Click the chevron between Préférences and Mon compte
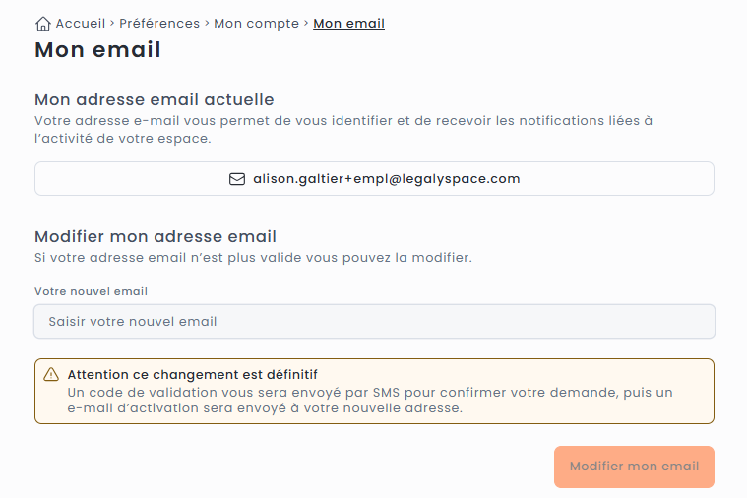The width and height of the screenshot is (747, 498). 207,24
